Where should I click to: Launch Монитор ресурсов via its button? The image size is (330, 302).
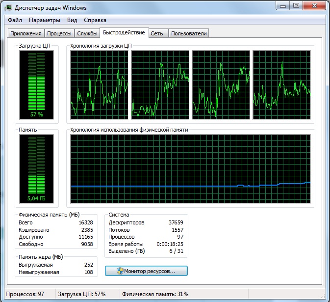coord(146,271)
